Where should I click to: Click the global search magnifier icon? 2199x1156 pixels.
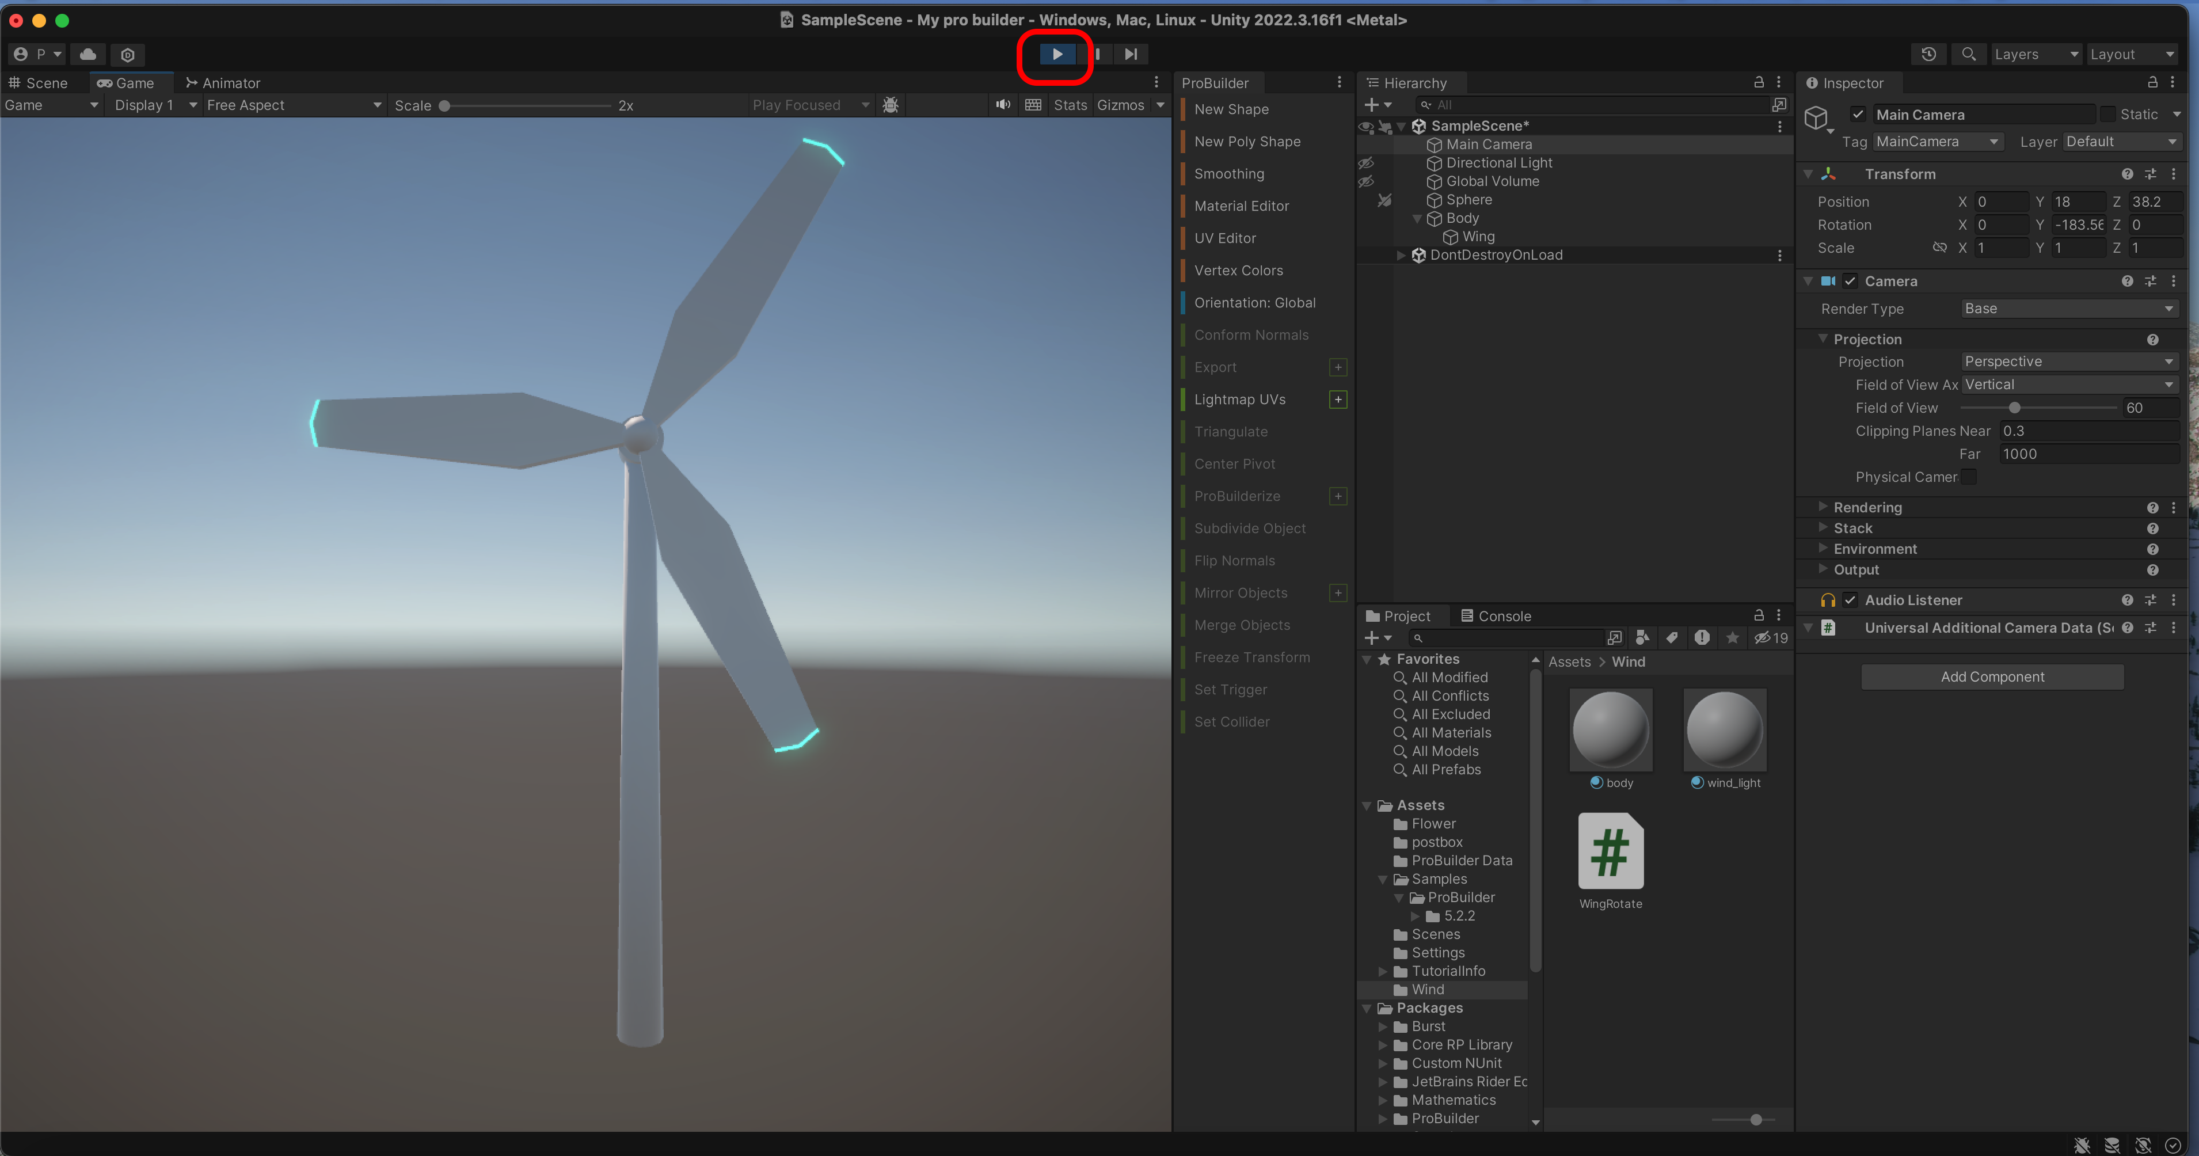(x=1969, y=54)
